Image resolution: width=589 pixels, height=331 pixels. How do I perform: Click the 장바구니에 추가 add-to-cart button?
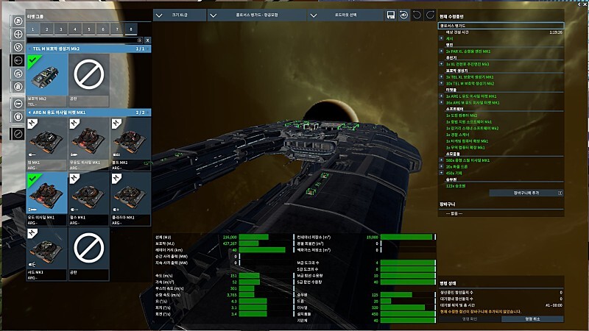(x=526, y=193)
